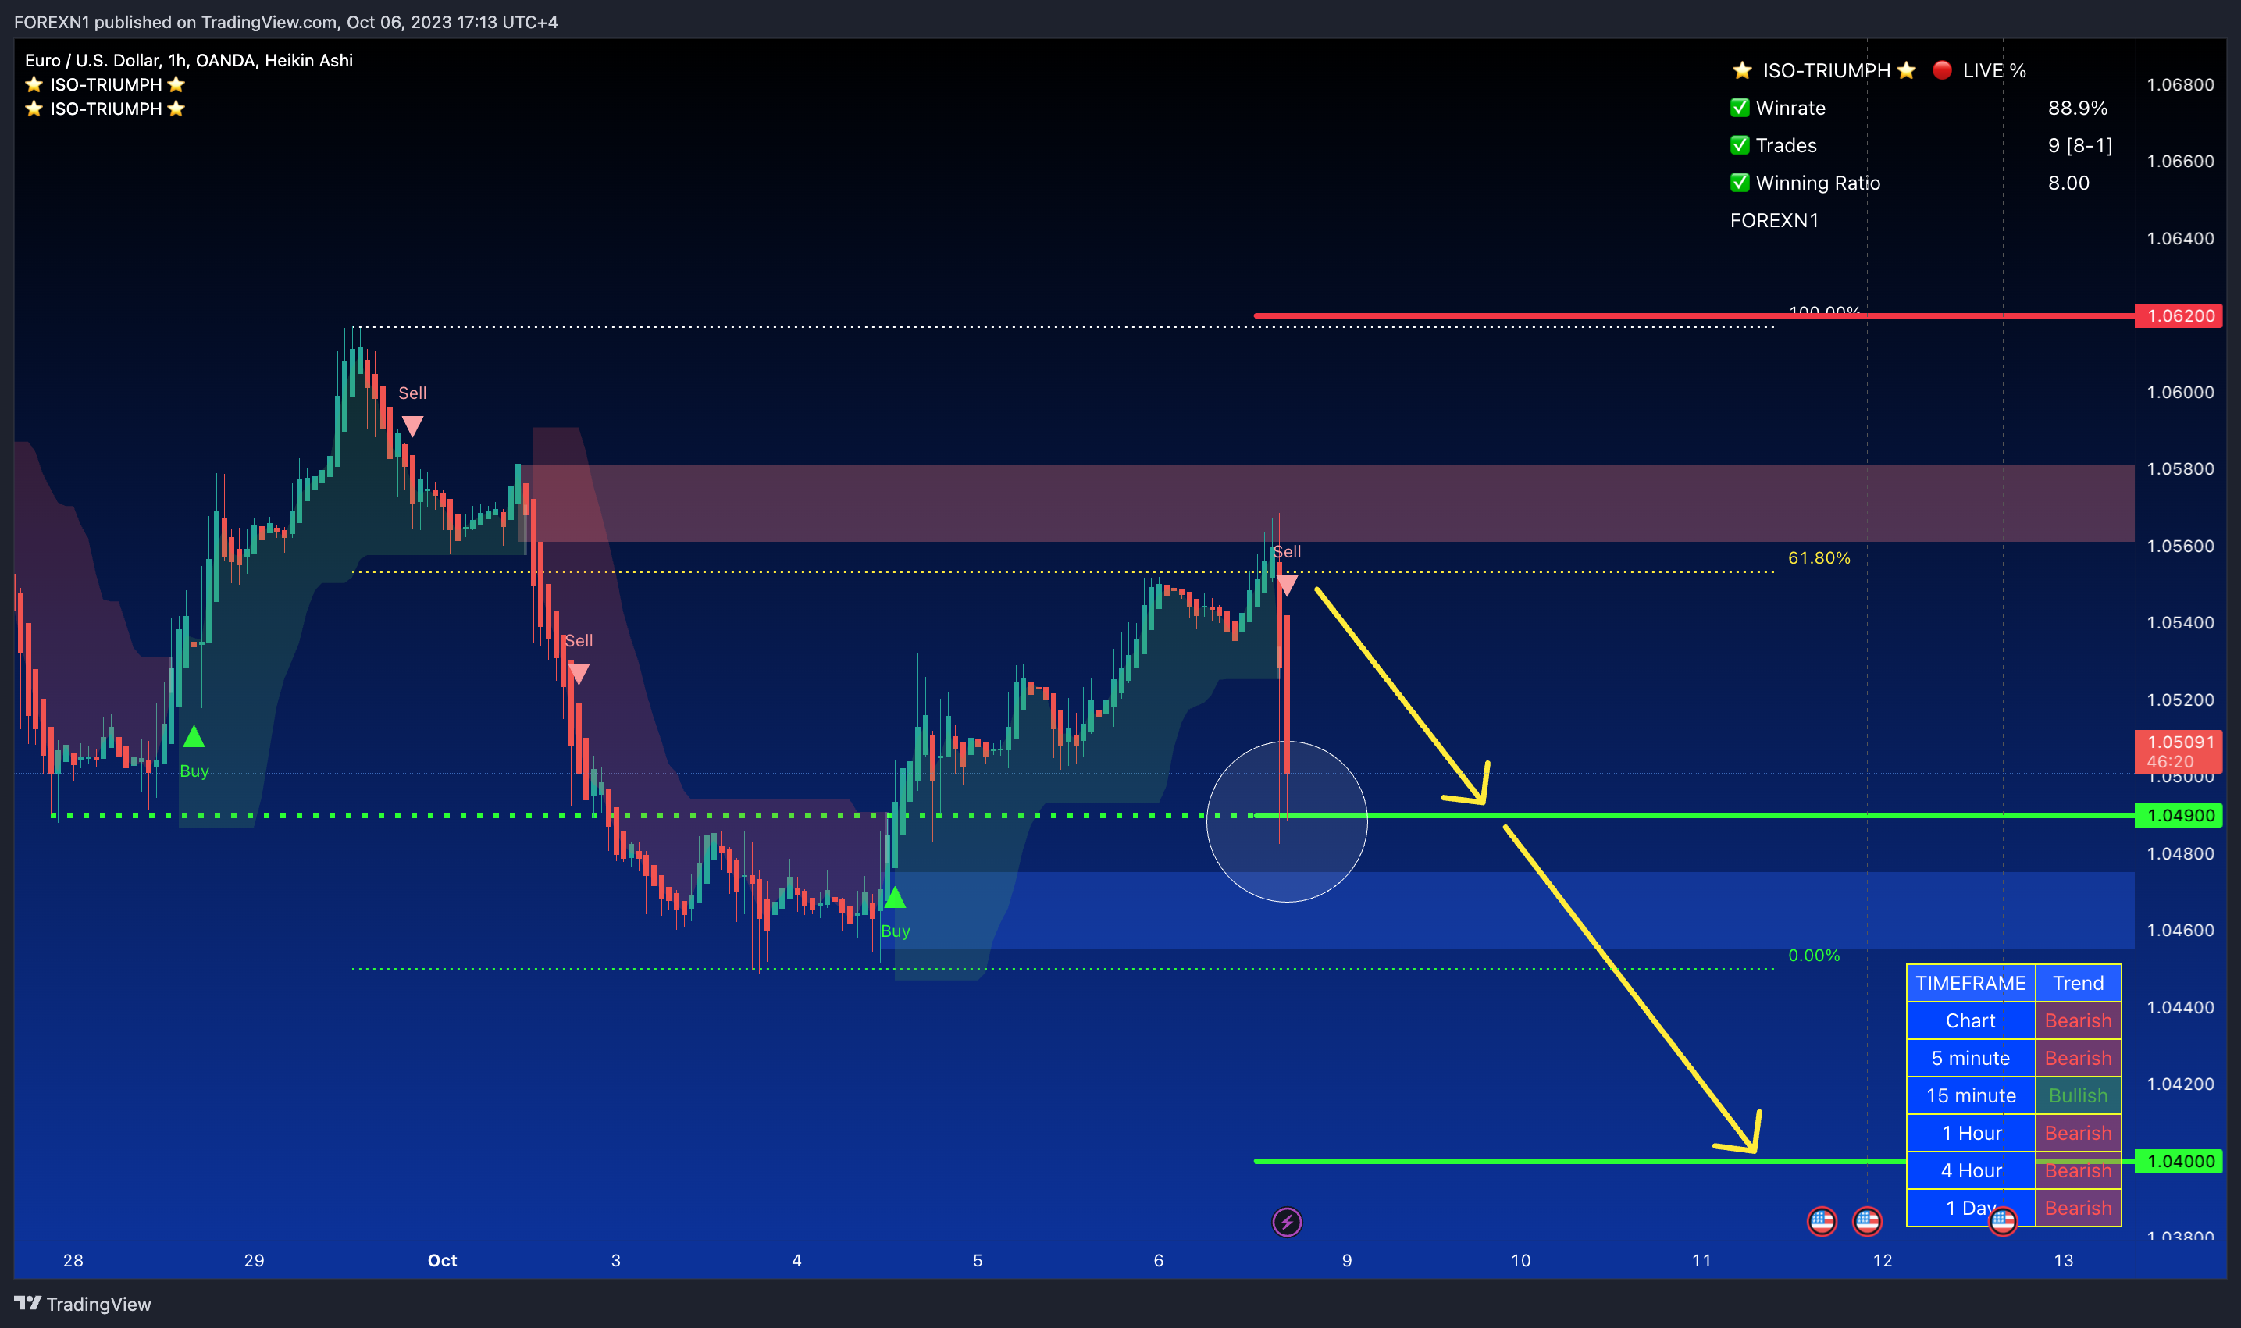The width and height of the screenshot is (2241, 1328).
Task: Click the 5 minute row label
Action: [x=1970, y=1058]
